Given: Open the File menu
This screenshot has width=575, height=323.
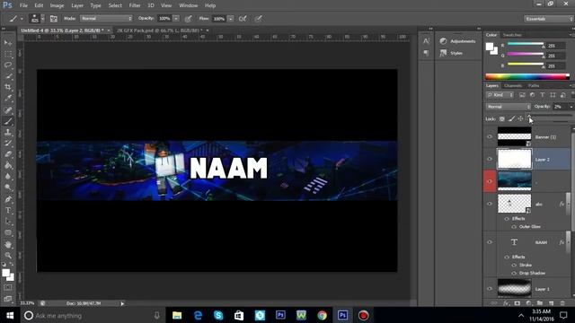Looking at the screenshot, I should (x=23, y=5).
